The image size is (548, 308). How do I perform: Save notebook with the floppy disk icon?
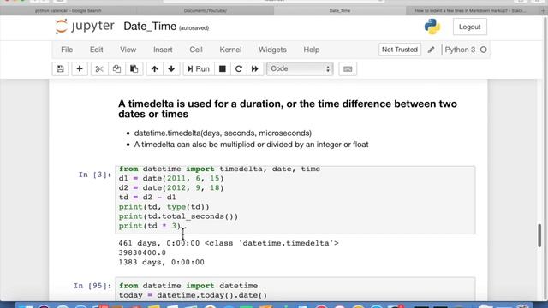point(60,68)
